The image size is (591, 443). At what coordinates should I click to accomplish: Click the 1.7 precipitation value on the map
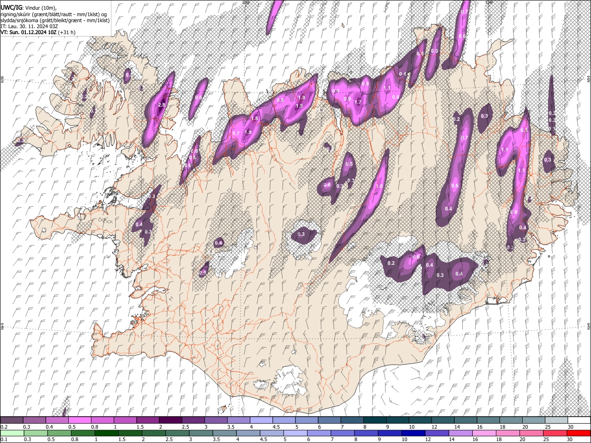click(x=357, y=102)
